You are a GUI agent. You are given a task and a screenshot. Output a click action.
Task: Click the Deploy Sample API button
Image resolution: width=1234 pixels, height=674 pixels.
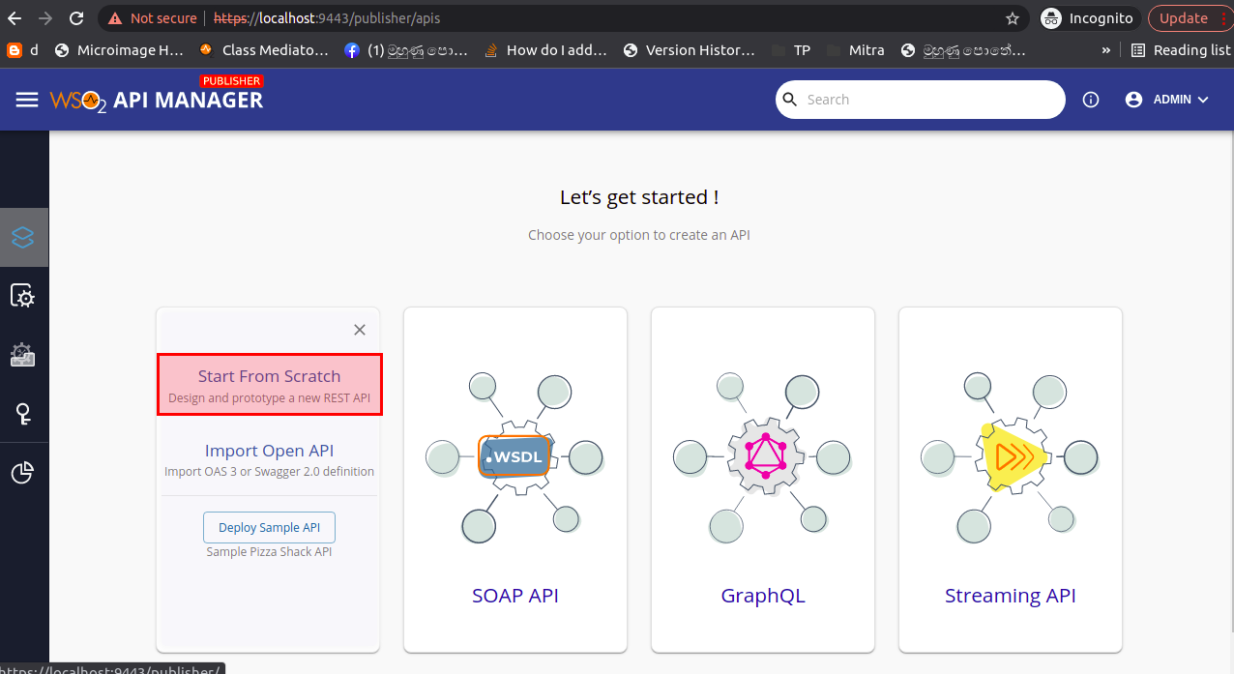click(x=269, y=527)
